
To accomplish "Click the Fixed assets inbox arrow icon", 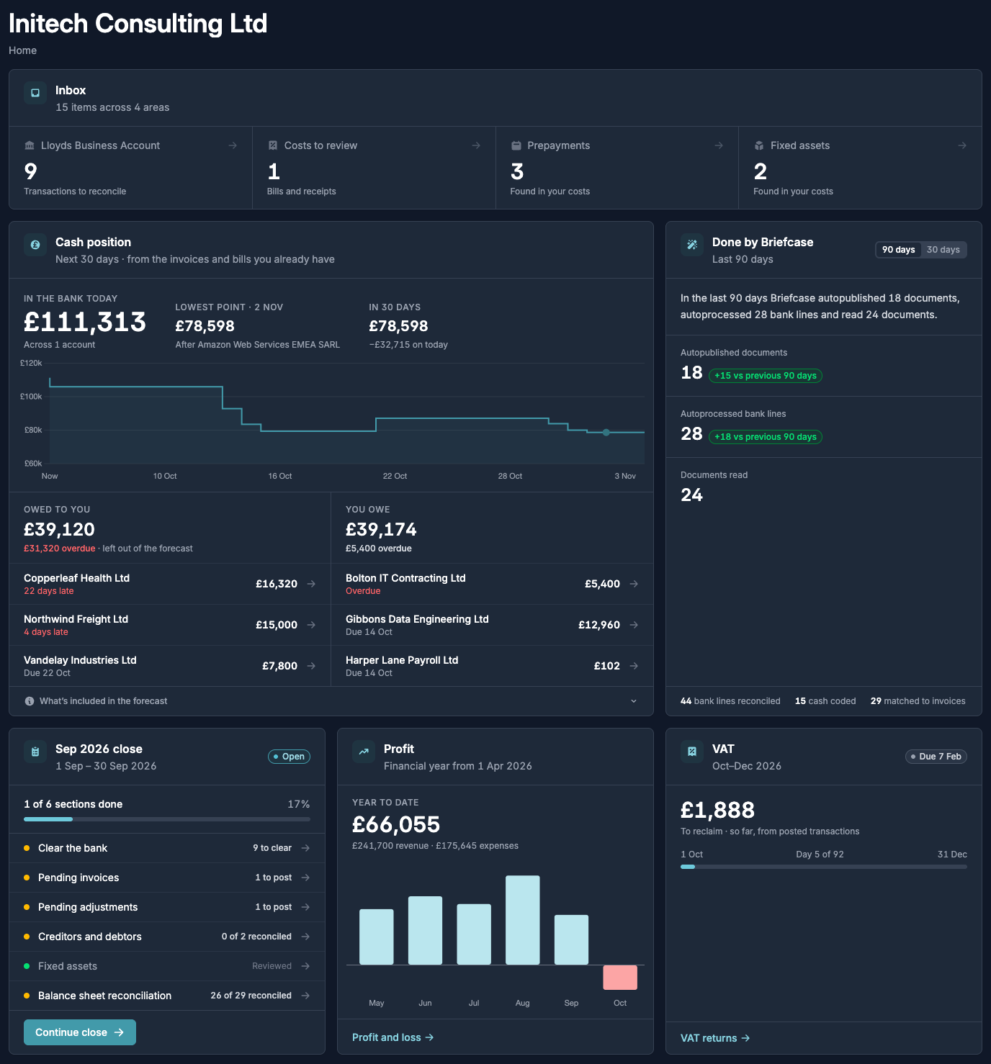I will [x=962, y=145].
